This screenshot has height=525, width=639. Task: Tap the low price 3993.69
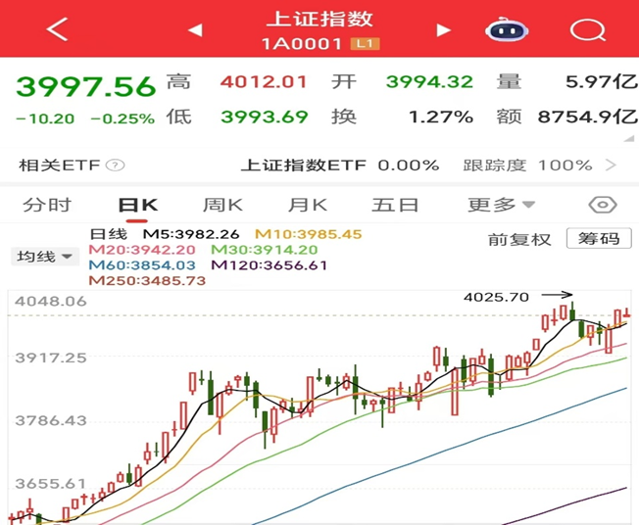pos(264,117)
